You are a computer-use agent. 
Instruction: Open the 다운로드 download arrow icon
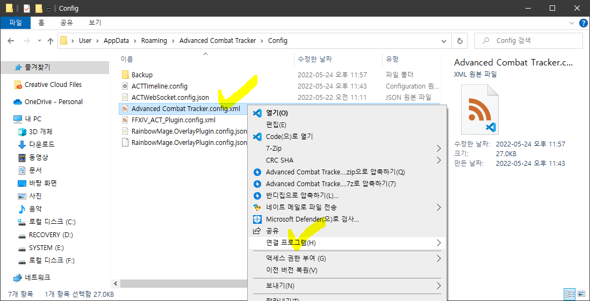click(x=22, y=145)
